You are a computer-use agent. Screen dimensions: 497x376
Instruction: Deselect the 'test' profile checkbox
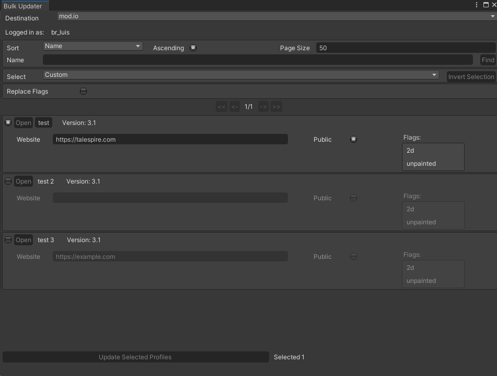click(8, 122)
